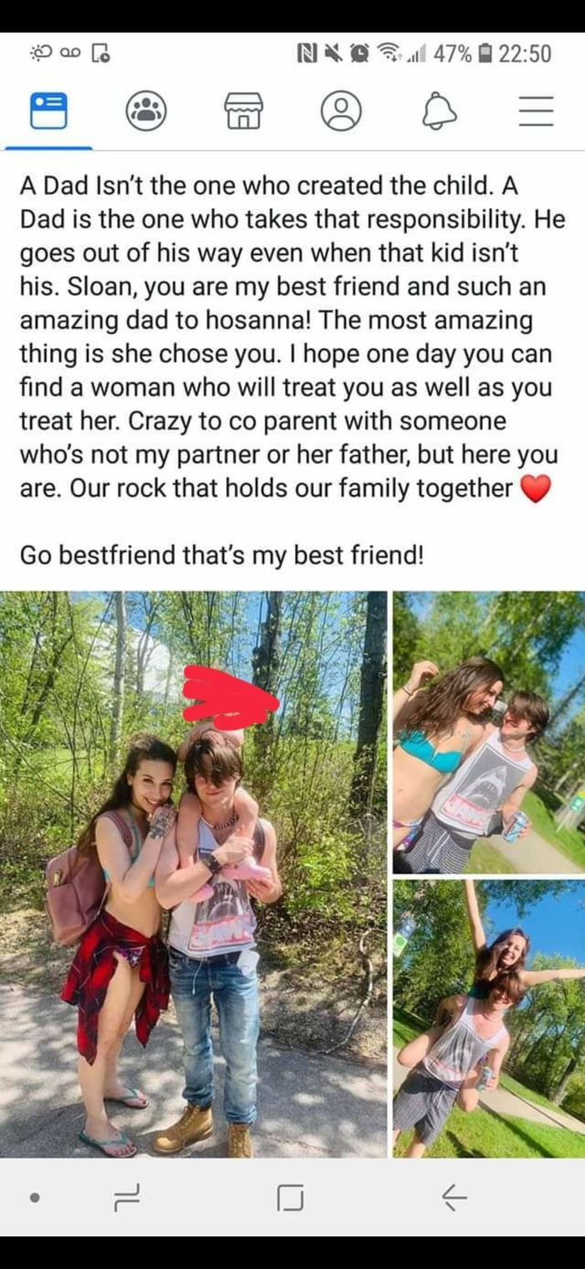Open the large photo of couple on trail
Image resolution: width=585 pixels, height=1269 pixels.
pyautogui.click(x=194, y=874)
